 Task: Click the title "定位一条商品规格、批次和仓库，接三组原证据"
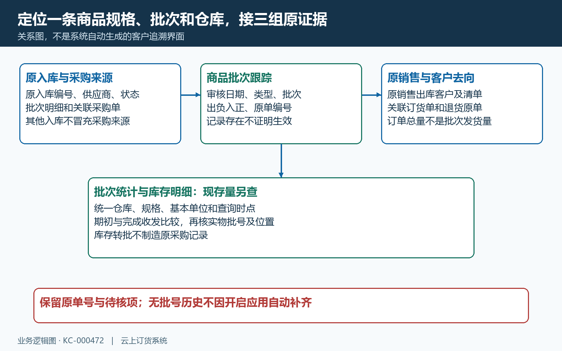(x=172, y=19)
